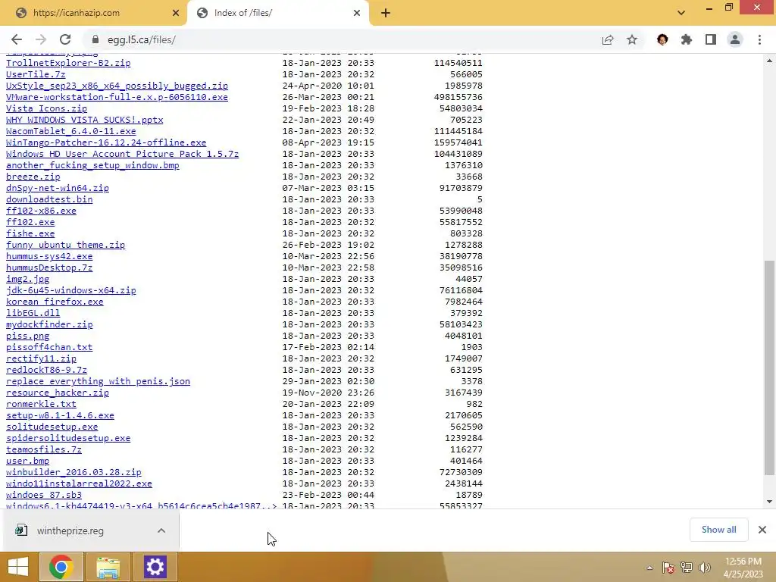This screenshot has width=776, height=582.
Task: Open ronmerkle.txt link
Action: [x=41, y=405]
